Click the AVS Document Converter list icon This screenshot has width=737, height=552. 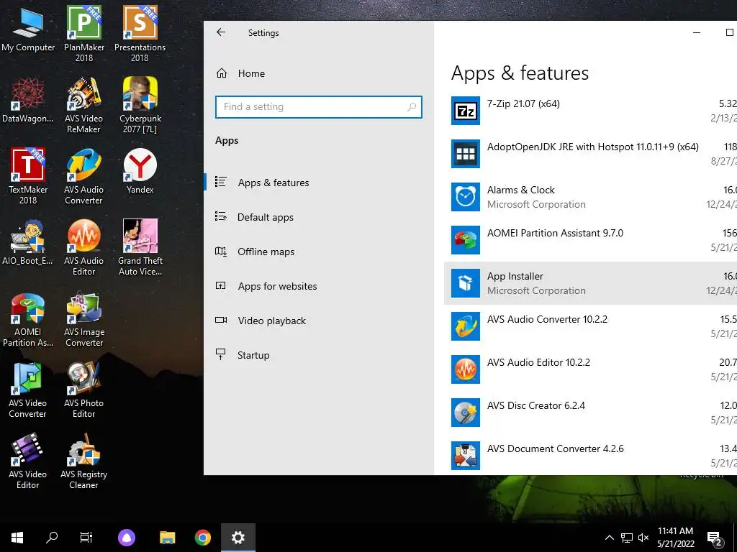point(466,456)
